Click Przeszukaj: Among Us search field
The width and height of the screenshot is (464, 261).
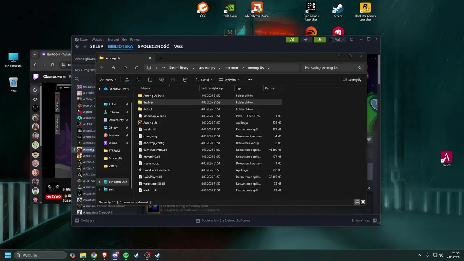tap(332, 68)
